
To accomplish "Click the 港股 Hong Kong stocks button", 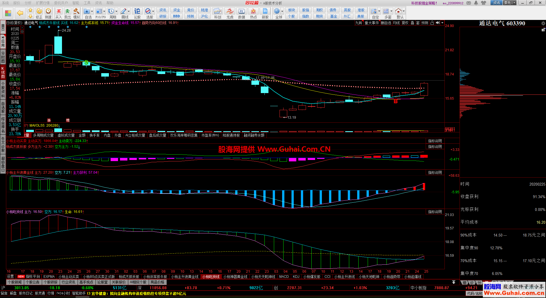I will [x=361, y=10].
